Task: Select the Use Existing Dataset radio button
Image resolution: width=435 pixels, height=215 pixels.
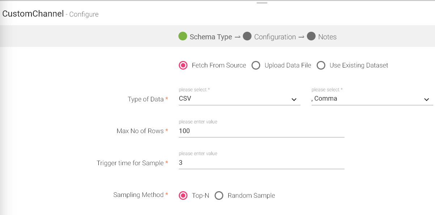Action: point(321,65)
